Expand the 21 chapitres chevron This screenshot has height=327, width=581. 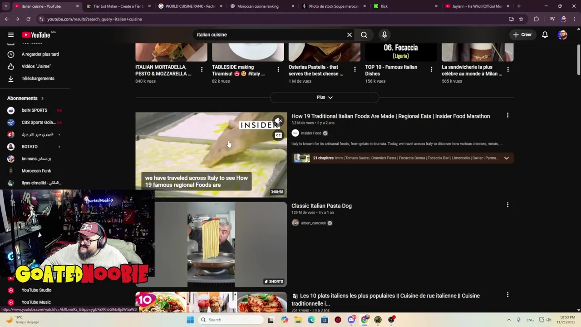tap(507, 158)
